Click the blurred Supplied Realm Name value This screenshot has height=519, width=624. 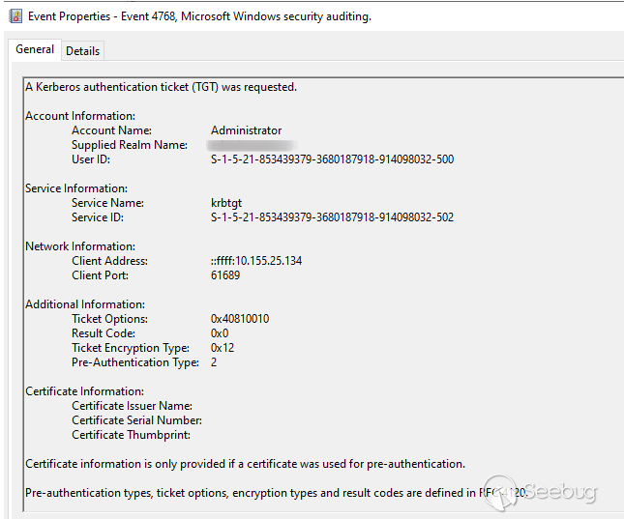[253, 145]
